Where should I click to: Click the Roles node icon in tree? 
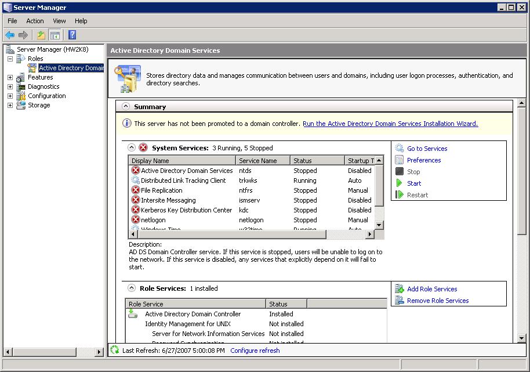pyautogui.click(x=21, y=59)
